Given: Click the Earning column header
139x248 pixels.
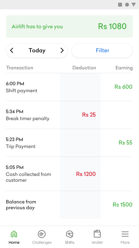Looking at the screenshot, I should coord(124,68).
